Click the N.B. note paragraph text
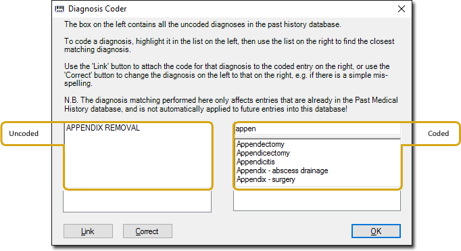Image resolution: width=461 pixels, height=251 pixels. [x=231, y=104]
